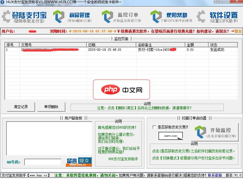
Task: Click the php中文网 logo
Action: (121, 89)
